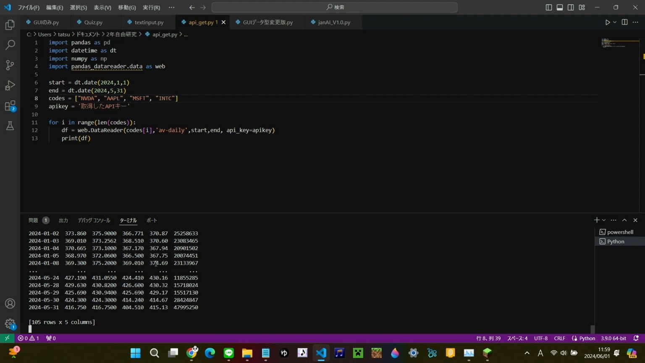Click the UTF-8 encoding status button

point(540,338)
